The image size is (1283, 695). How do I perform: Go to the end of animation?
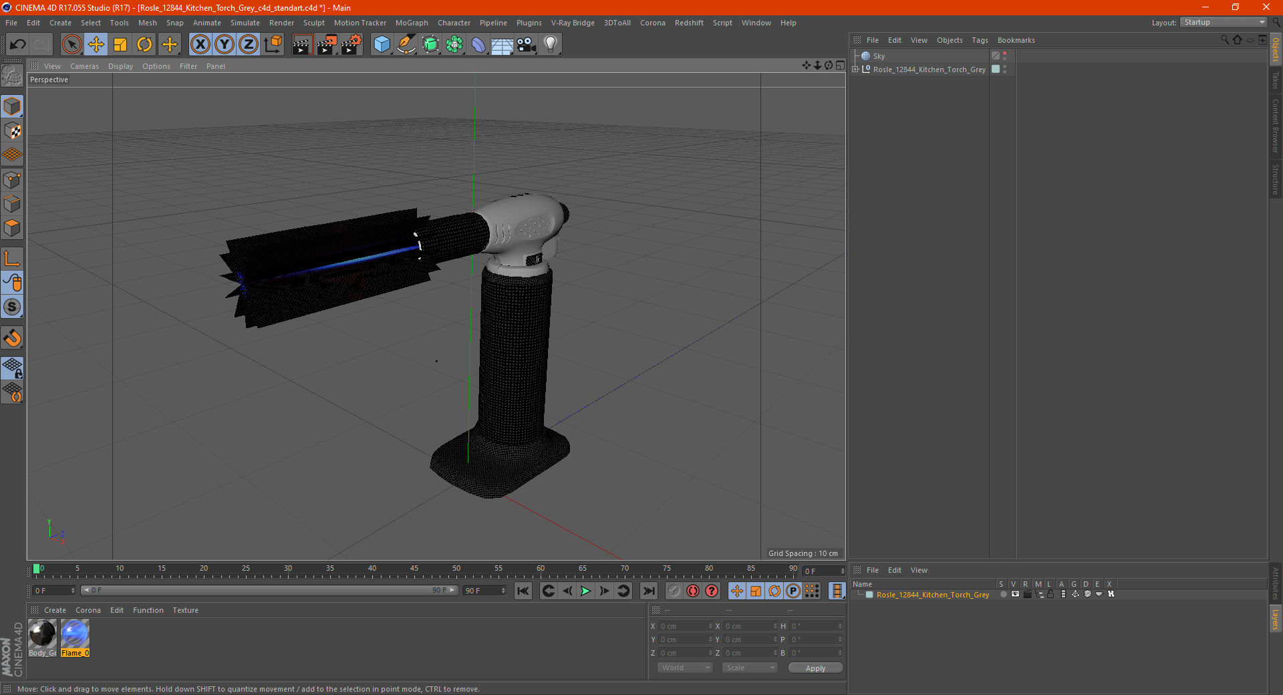click(x=649, y=591)
